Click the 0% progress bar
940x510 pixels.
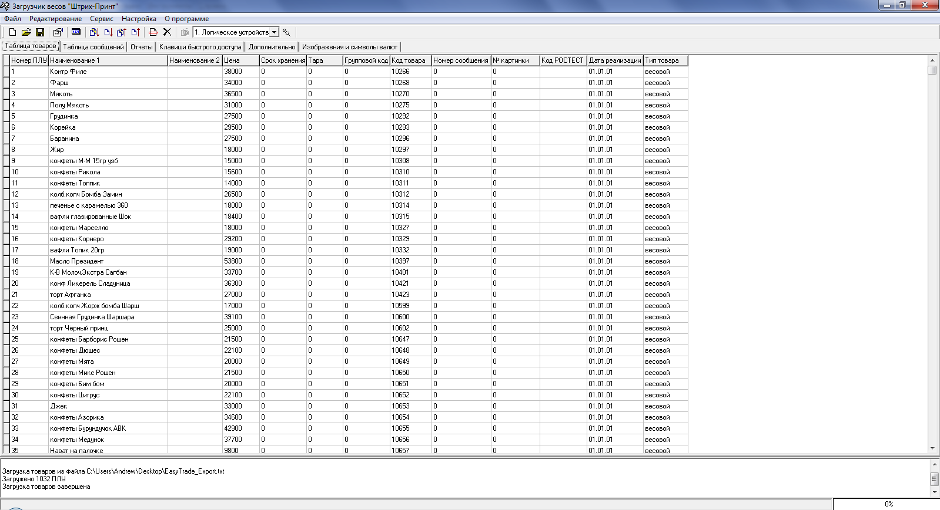tap(887, 504)
